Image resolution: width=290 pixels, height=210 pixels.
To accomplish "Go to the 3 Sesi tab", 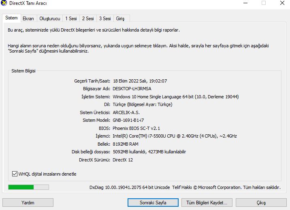I will [x=105, y=19].
